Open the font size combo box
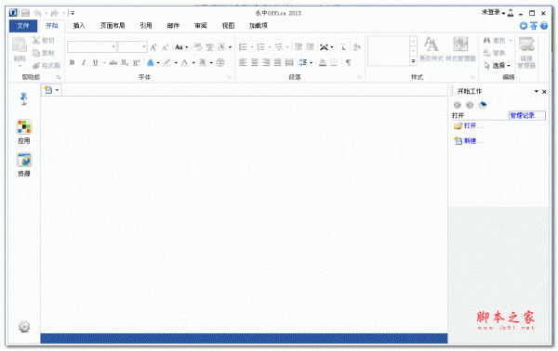The width and height of the screenshot is (558, 351). pyautogui.click(x=133, y=47)
